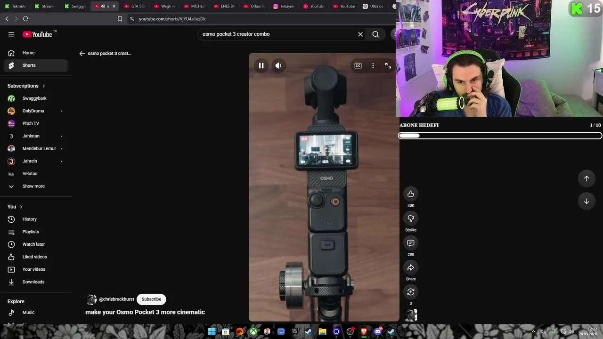This screenshot has height=339, width=603.
Task: Click the browser back arrow
Action: coord(7,19)
